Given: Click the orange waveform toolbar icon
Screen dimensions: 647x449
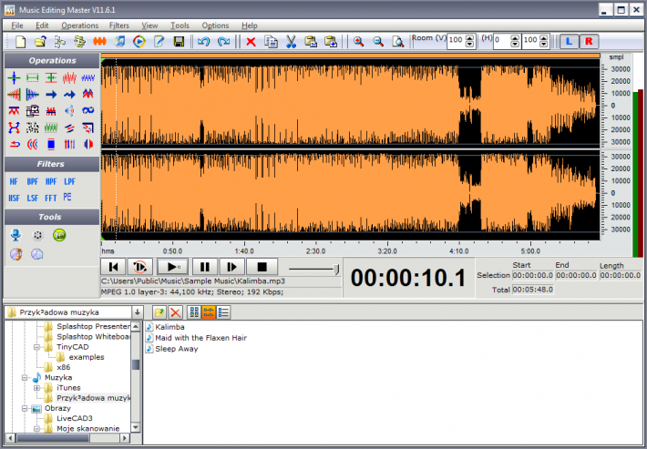Looking at the screenshot, I should coord(99,41).
